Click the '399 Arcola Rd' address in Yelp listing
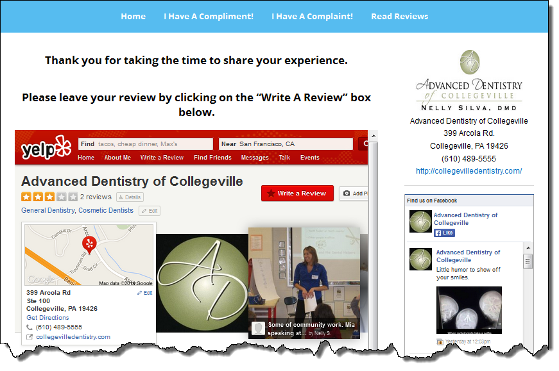This screenshot has width=559, height=371. pyautogui.click(x=49, y=293)
